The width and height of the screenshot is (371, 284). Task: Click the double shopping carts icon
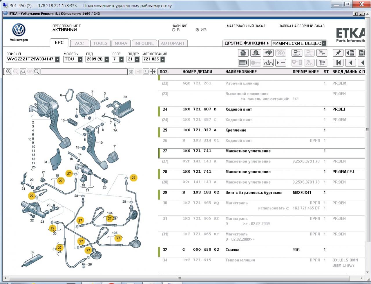322,53
